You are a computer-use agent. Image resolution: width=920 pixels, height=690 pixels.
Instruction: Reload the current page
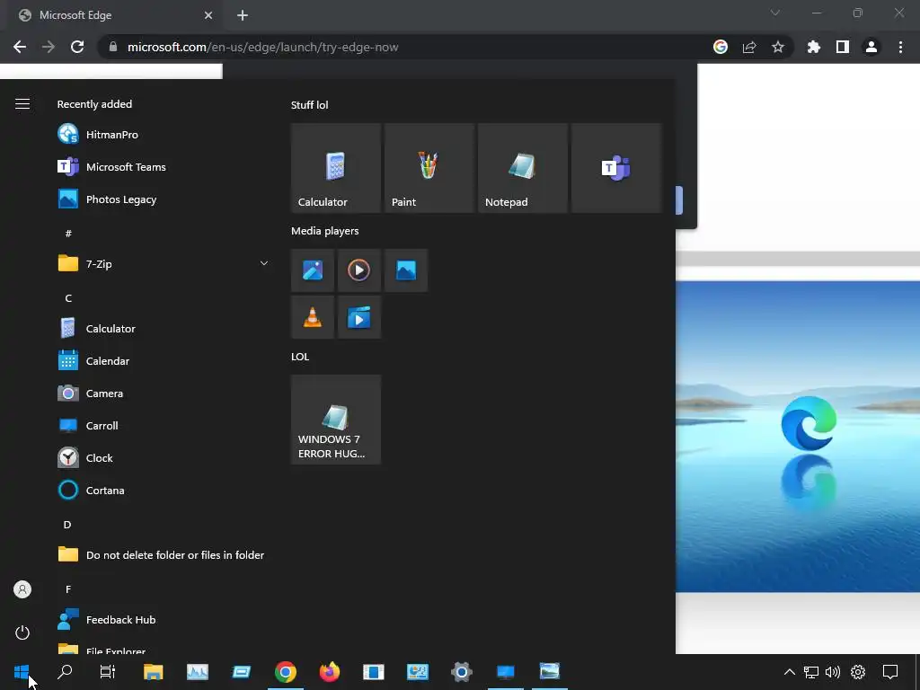[x=77, y=47]
